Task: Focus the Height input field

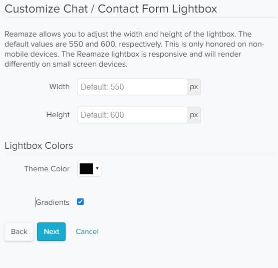Action: pos(132,115)
